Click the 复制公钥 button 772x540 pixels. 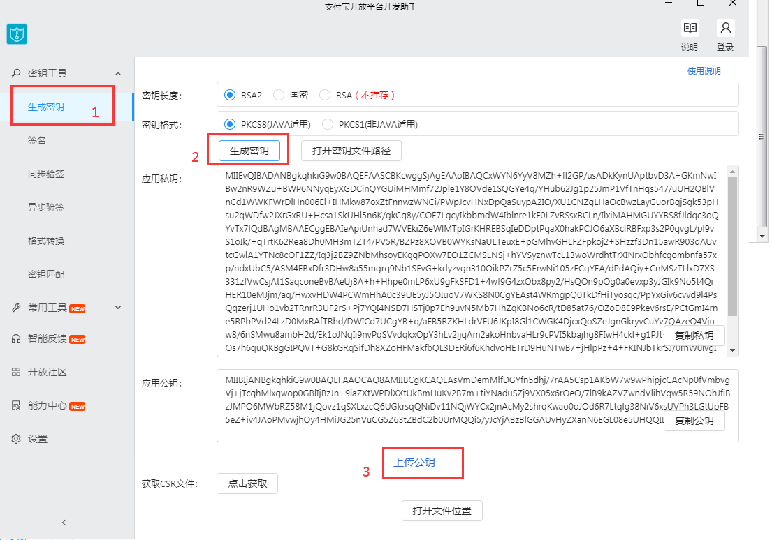[694, 421]
